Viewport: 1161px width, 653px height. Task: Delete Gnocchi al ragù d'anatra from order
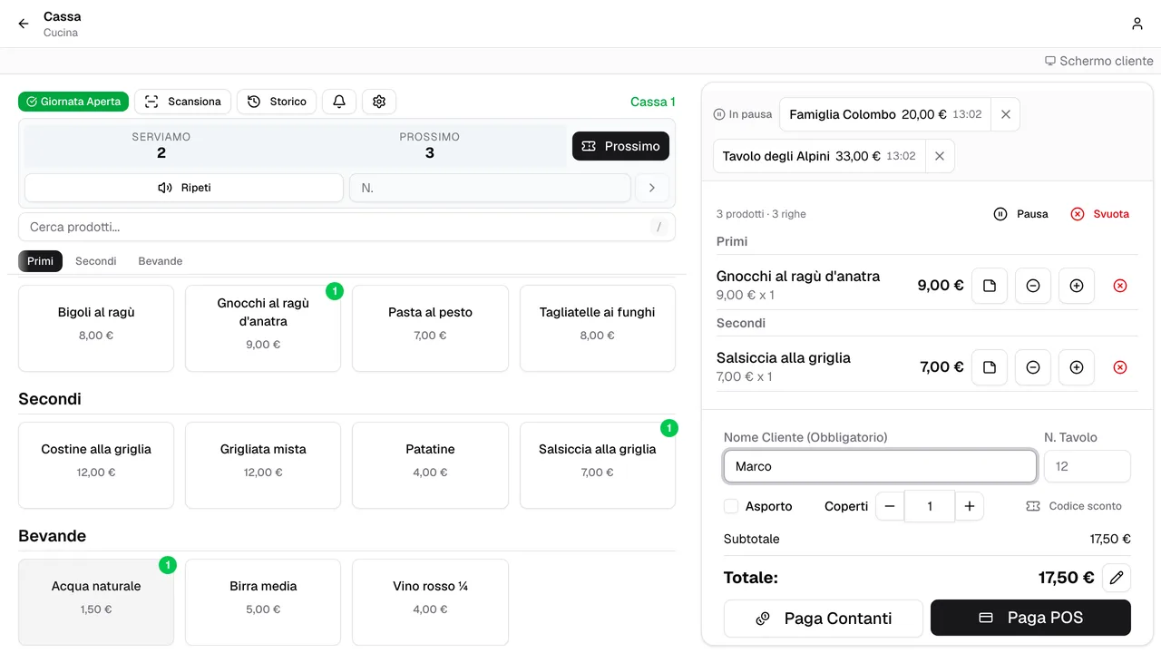(1120, 286)
